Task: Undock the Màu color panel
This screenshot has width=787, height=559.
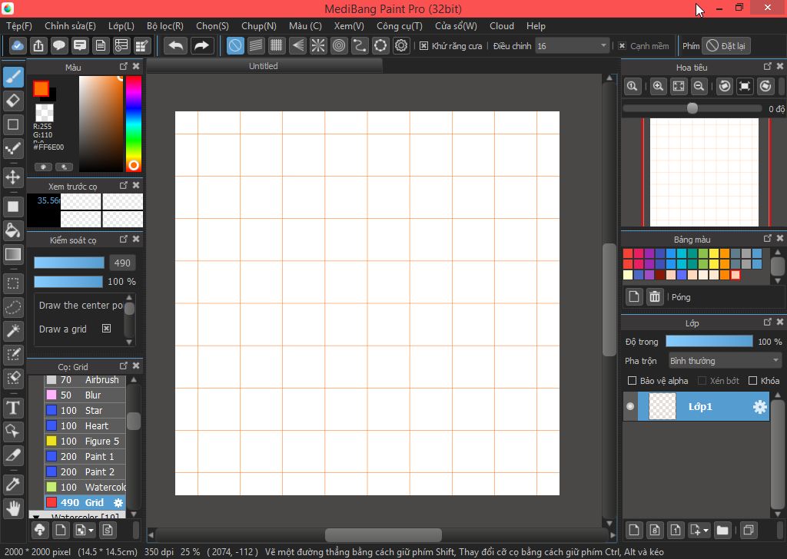Action: coord(124,66)
